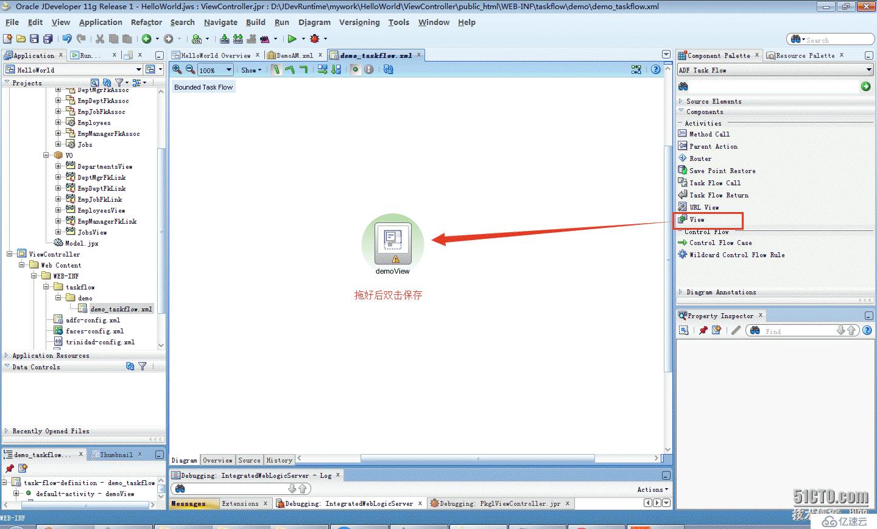Click the Make project build icon
Screen dimensions: 877x529
coord(225,39)
